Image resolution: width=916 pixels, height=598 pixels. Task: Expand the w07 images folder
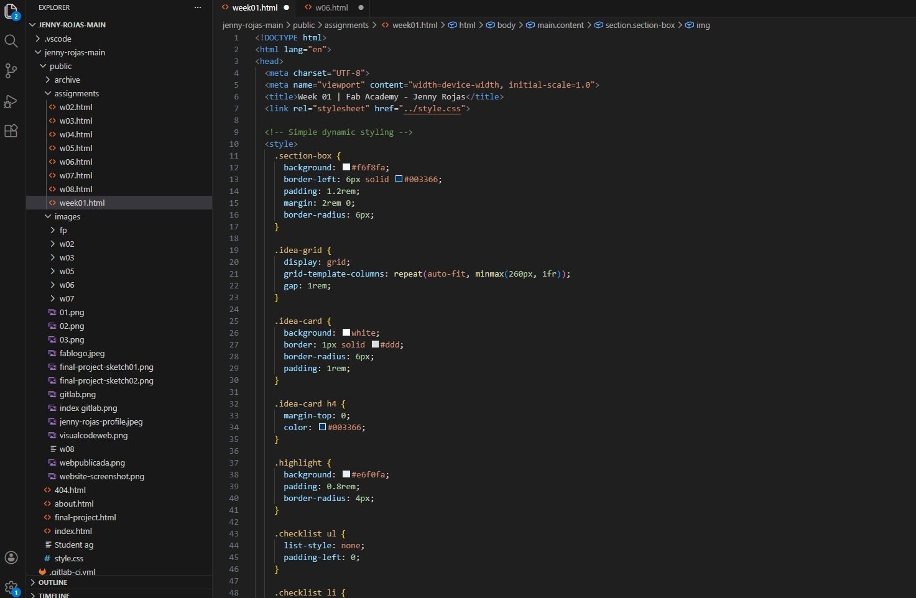(52, 298)
